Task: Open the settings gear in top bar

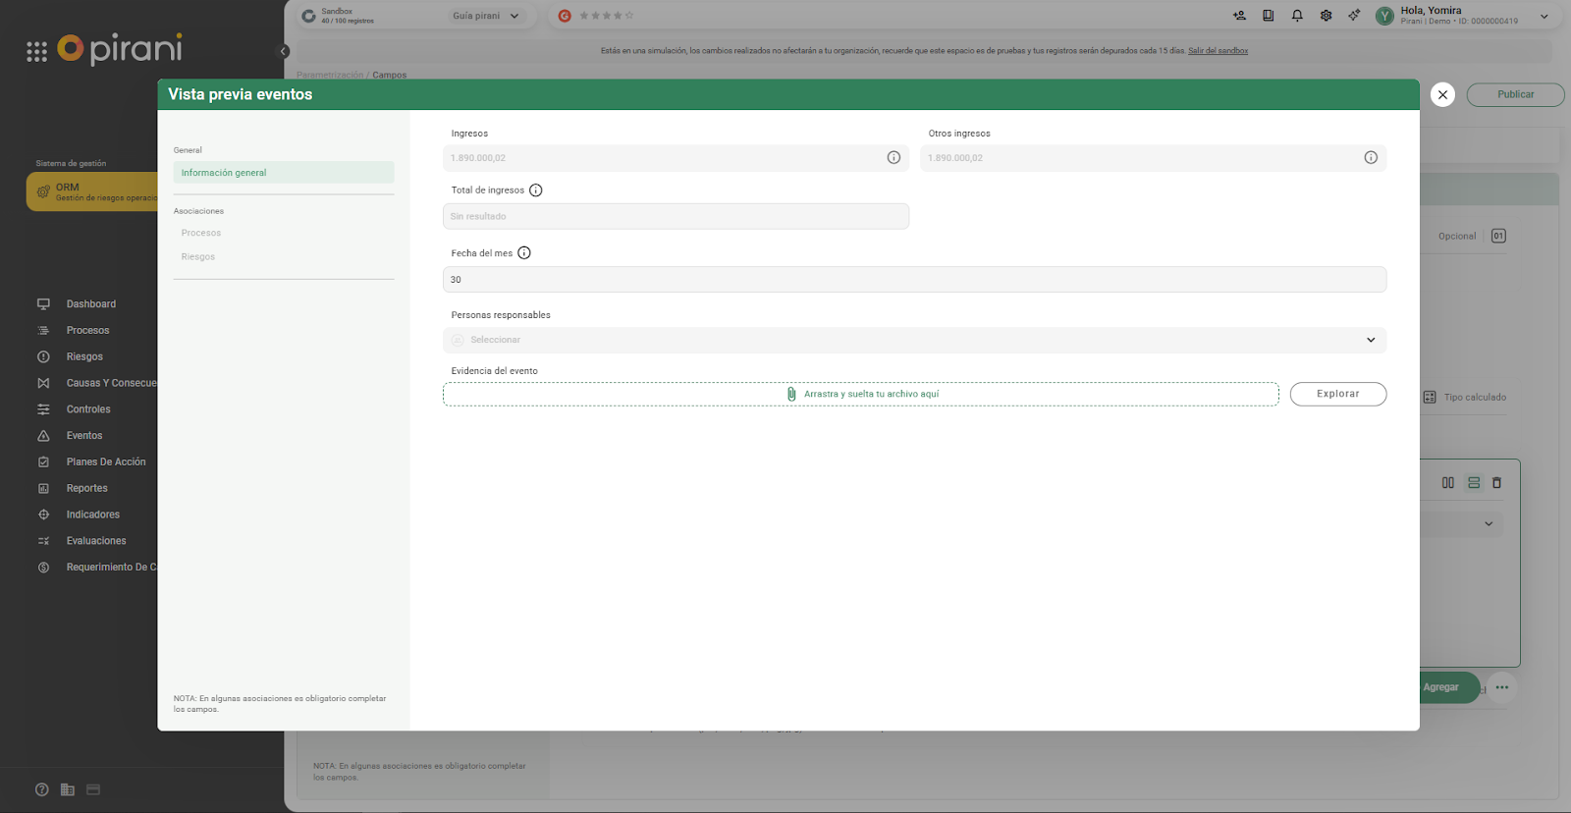Action: (x=1326, y=16)
